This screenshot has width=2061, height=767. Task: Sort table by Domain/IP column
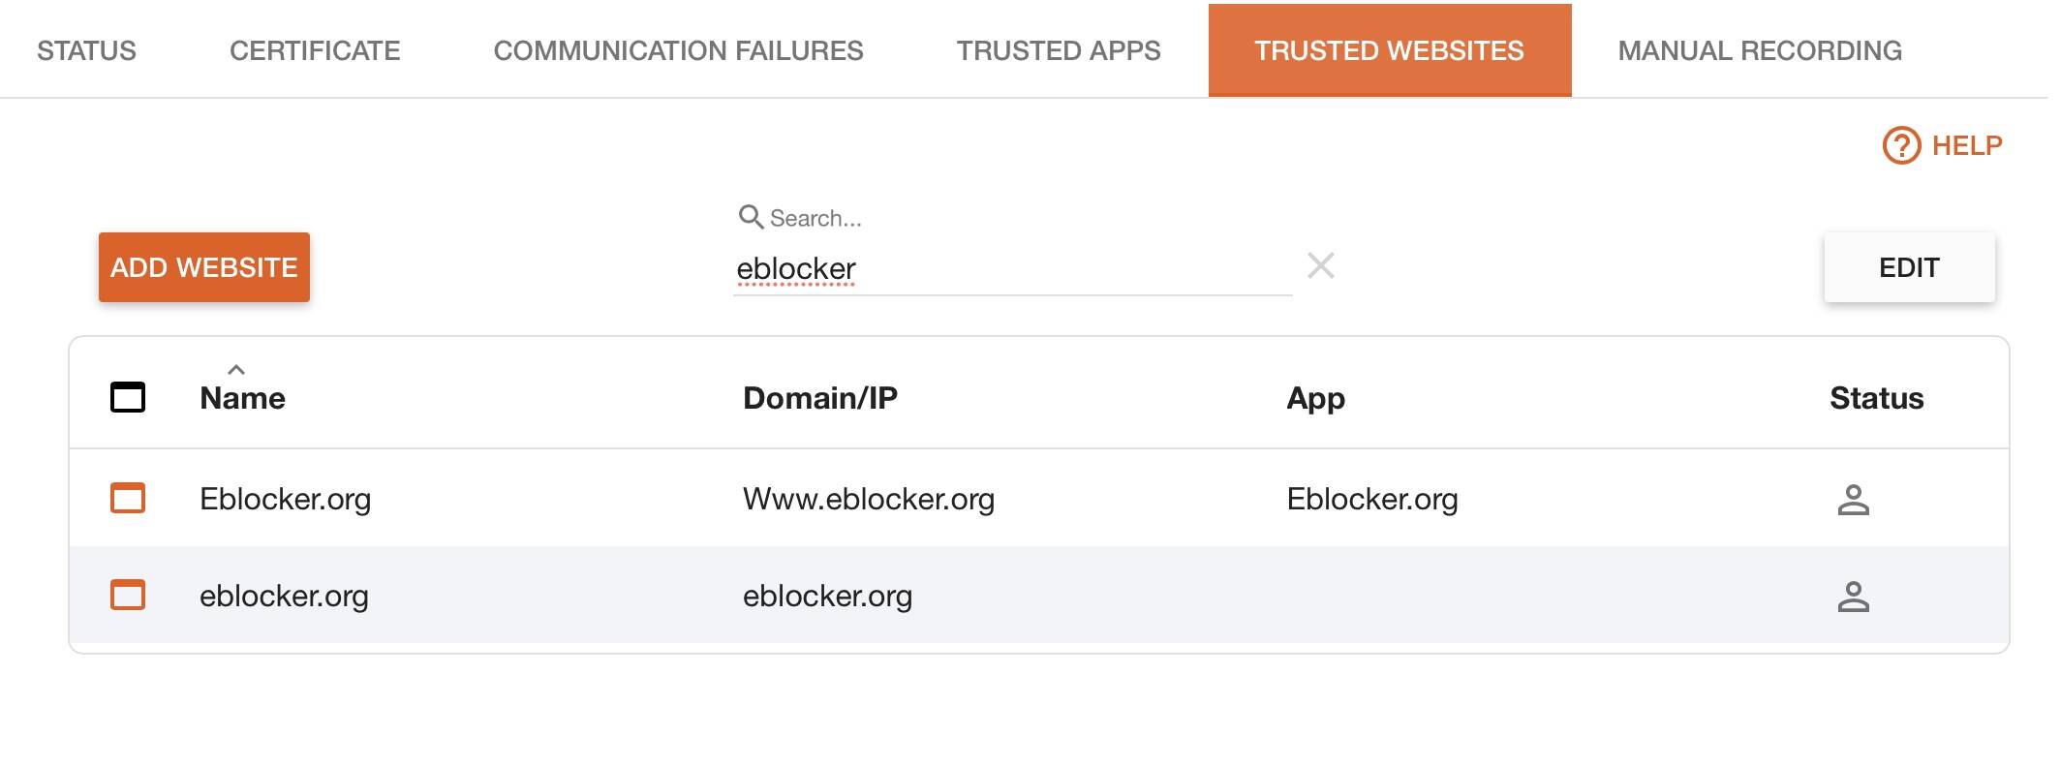[x=819, y=398]
